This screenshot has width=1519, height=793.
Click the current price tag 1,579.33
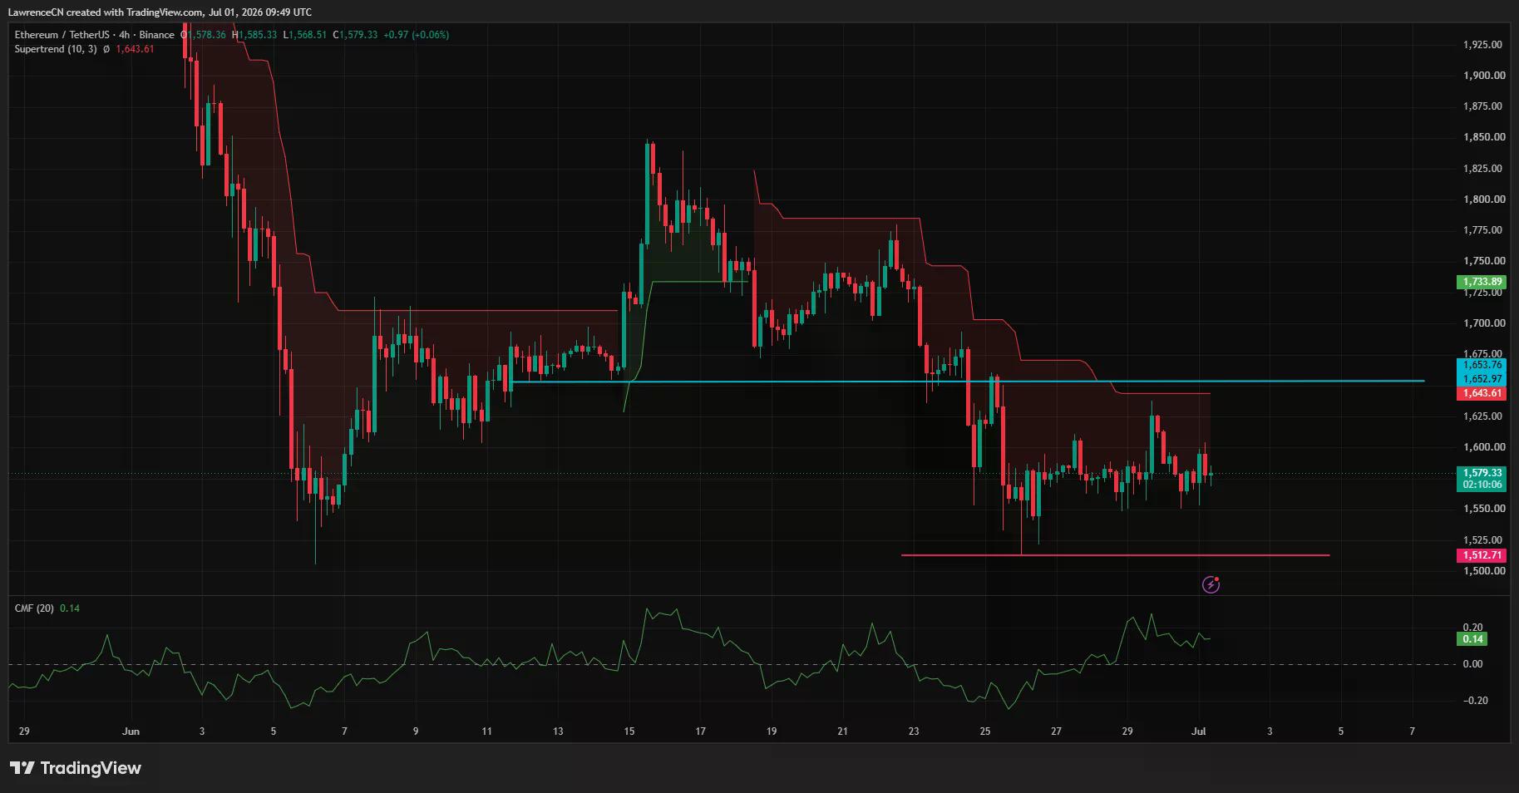tap(1482, 473)
